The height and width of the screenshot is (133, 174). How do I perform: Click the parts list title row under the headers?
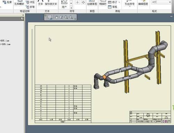(x=63, y=122)
